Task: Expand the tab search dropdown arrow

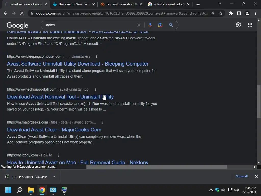Action: point(220,4)
